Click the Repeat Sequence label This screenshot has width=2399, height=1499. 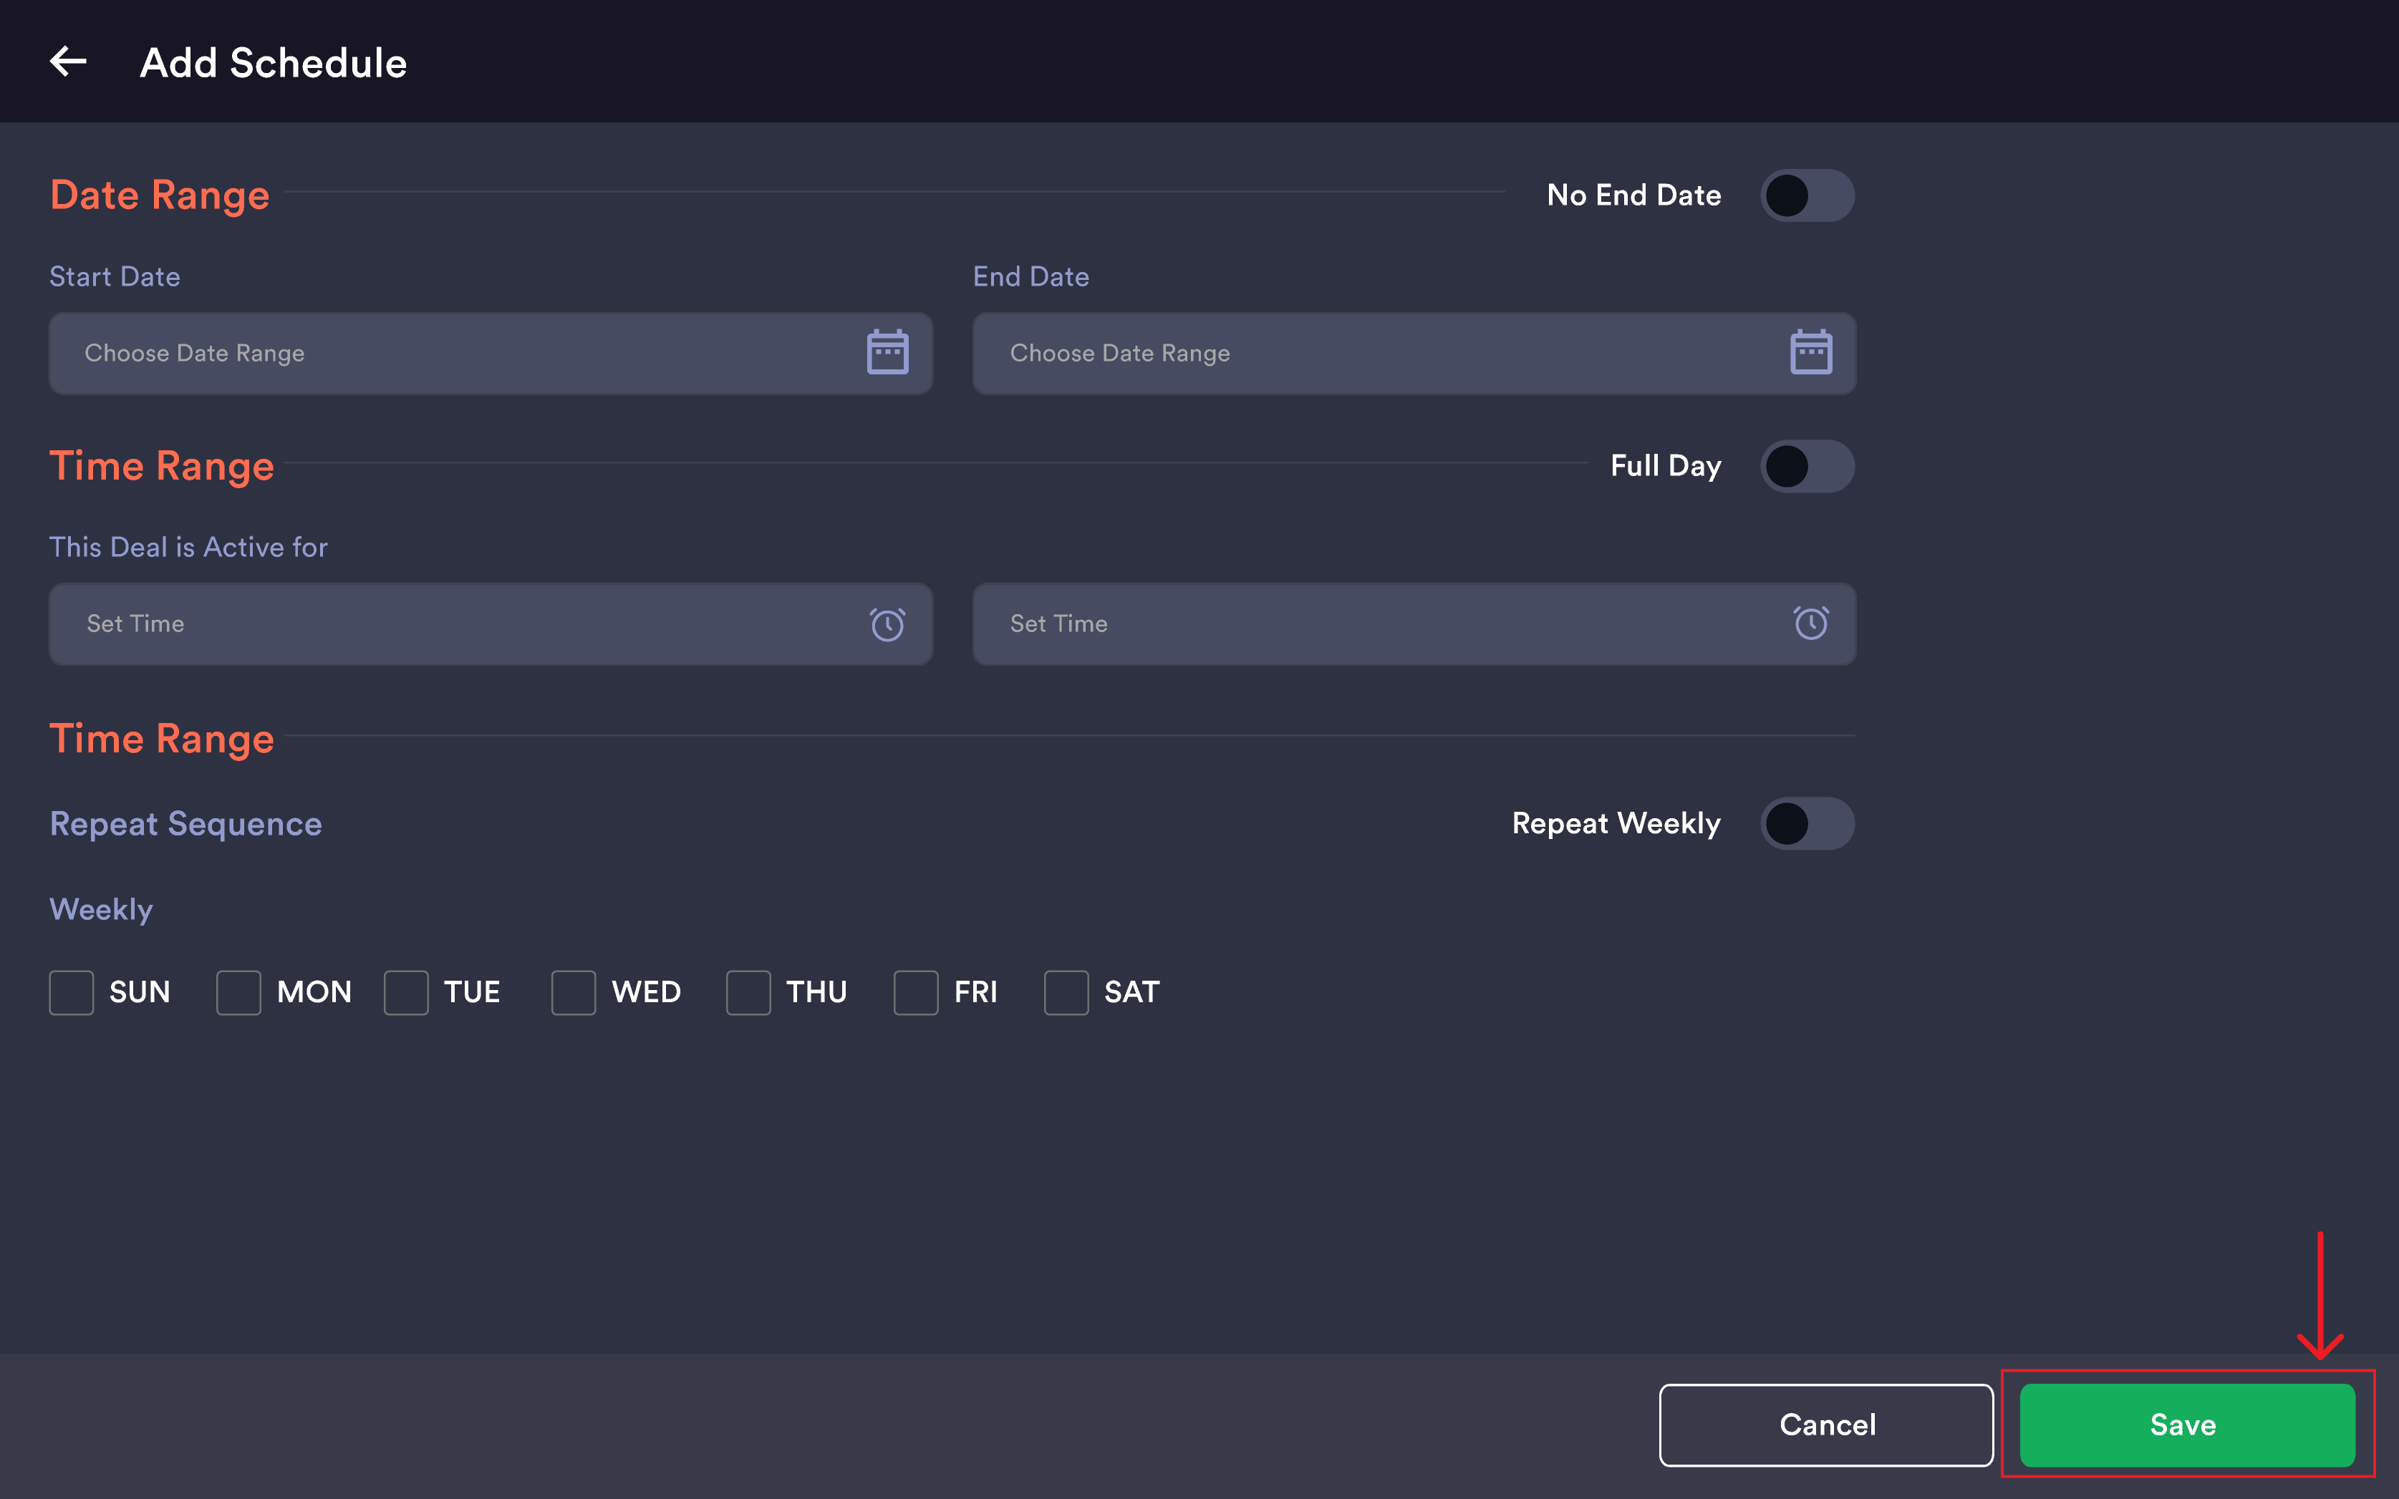185,824
